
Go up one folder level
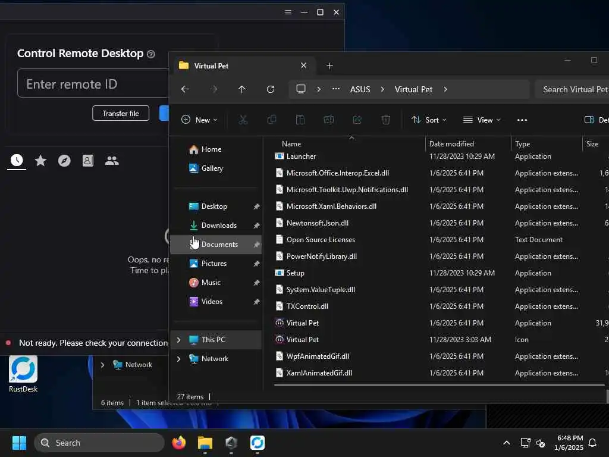pyautogui.click(x=242, y=89)
